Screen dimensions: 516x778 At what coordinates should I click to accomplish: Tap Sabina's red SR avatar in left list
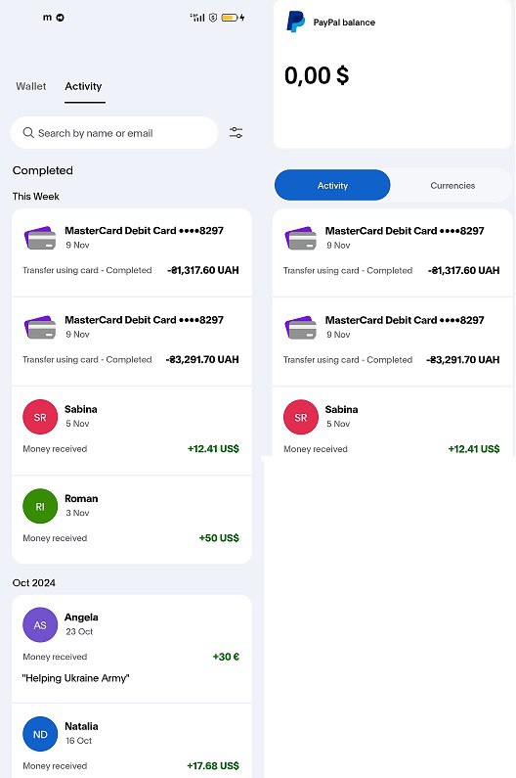40,417
